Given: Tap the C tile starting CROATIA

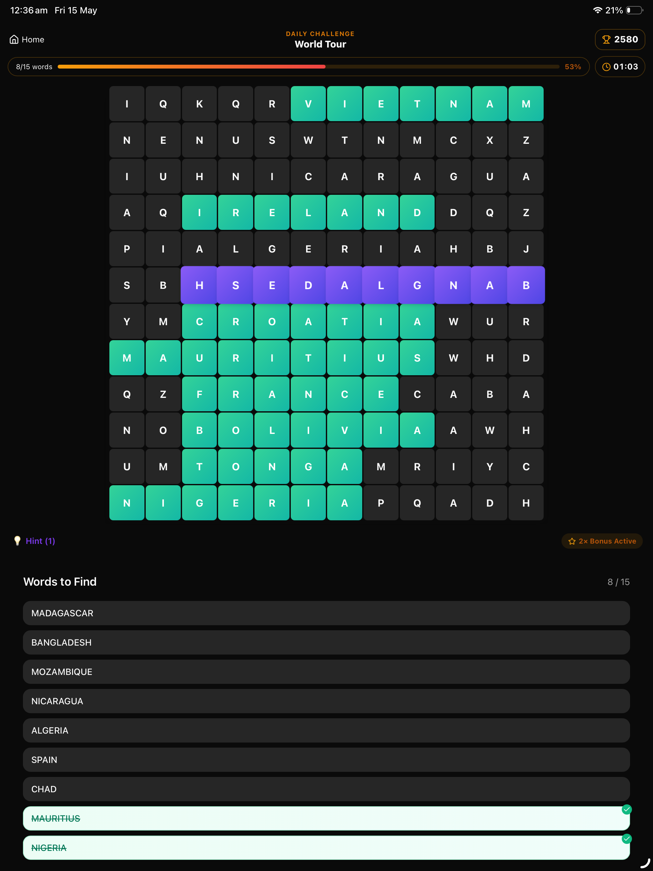Looking at the screenshot, I should [x=199, y=321].
